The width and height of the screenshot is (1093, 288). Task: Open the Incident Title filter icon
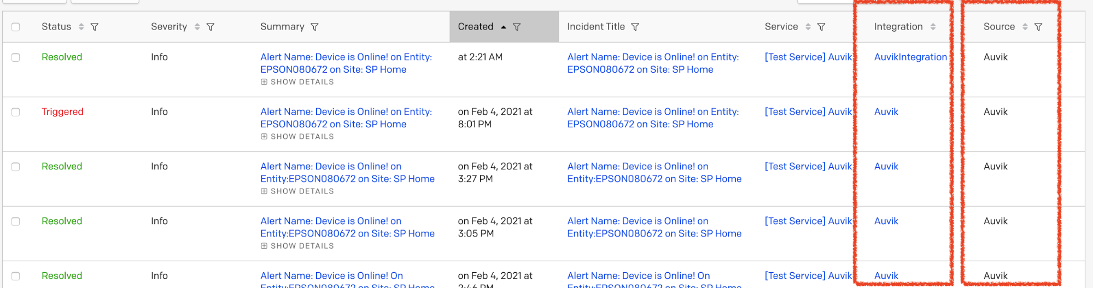(635, 27)
